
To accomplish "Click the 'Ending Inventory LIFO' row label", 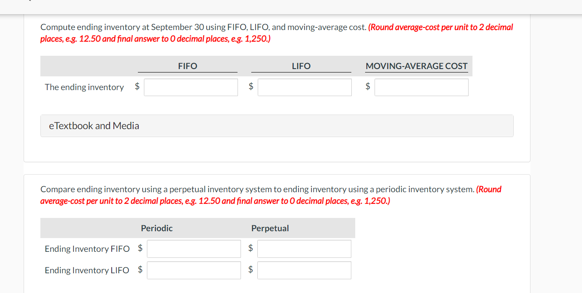I will [x=87, y=270].
